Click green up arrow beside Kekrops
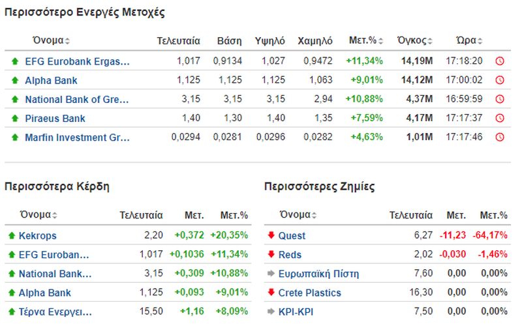The width and height of the screenshot is (522, 335). 12,235
